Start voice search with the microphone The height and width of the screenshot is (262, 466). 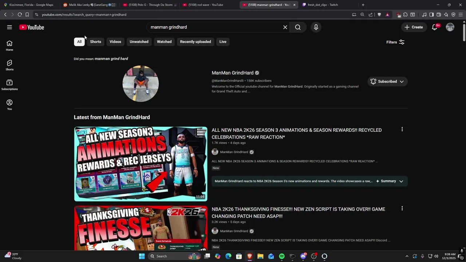tap(316, 27)
